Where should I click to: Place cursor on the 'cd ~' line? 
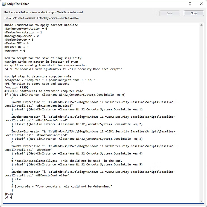pos(8,197)
